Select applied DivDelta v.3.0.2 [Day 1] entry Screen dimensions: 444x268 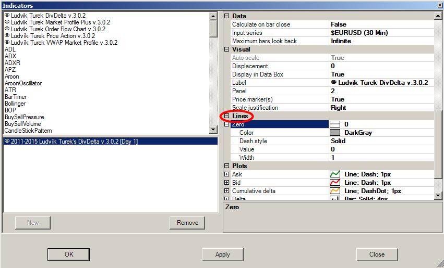coord(110,142)
